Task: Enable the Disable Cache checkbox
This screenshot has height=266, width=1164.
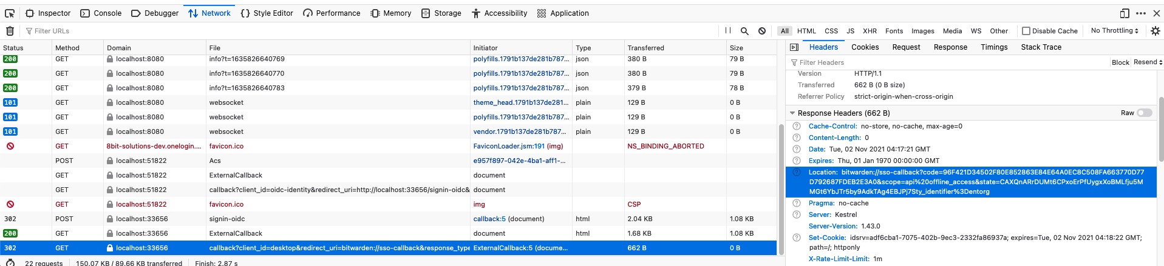Action: pos(1026,31)
